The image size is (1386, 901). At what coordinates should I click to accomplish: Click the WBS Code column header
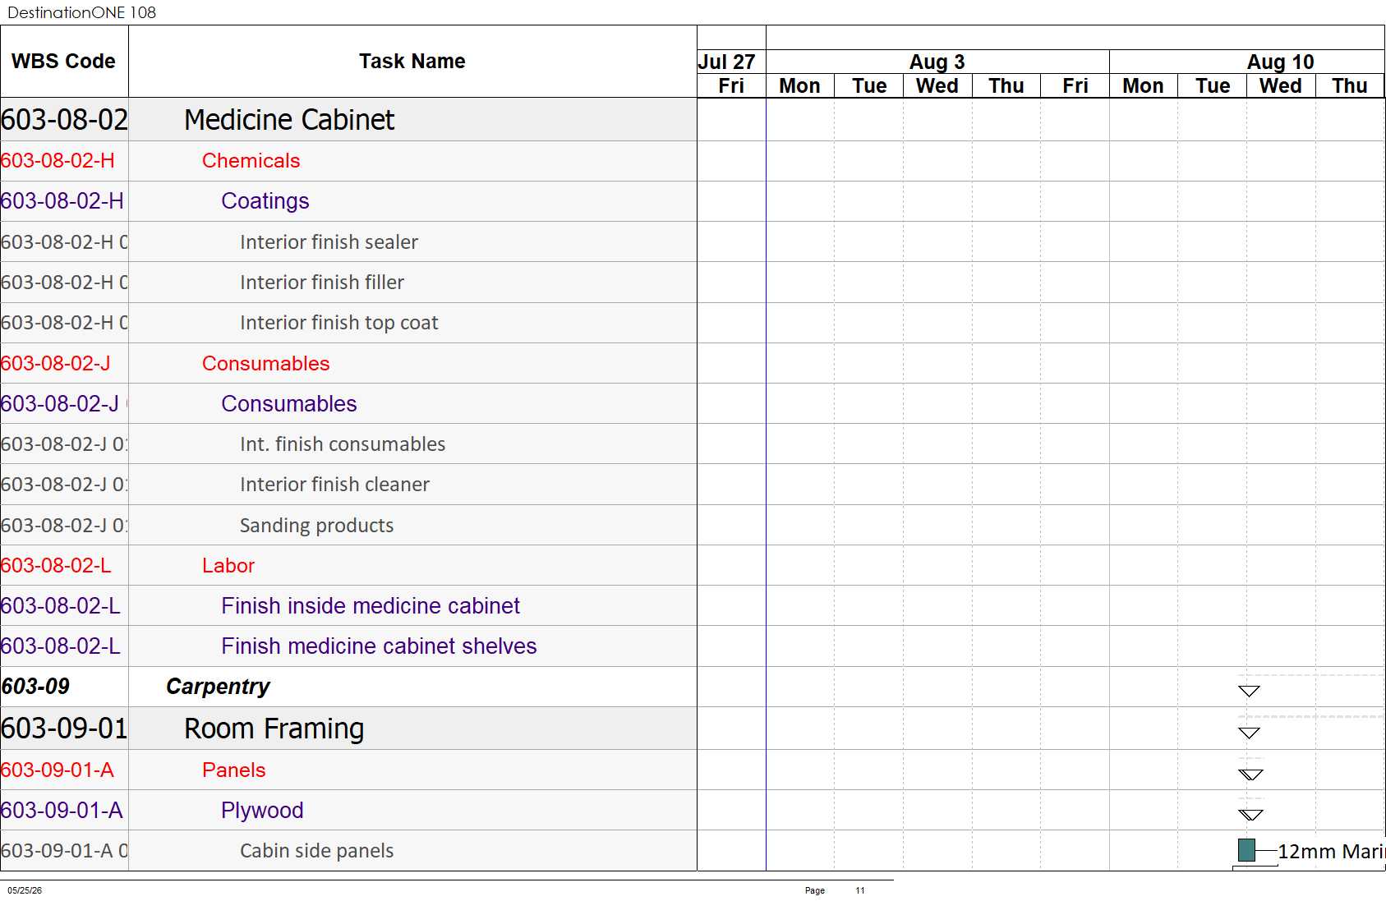point(64,62)
